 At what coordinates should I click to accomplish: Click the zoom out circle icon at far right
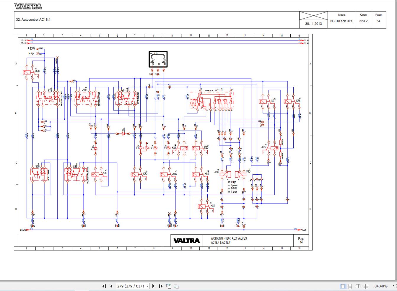396,286
